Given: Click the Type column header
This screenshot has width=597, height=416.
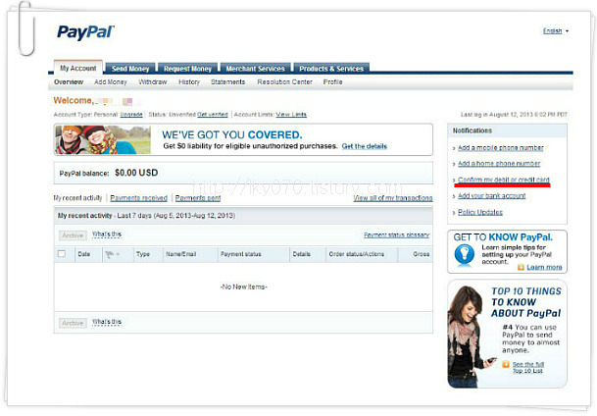Looking at the screenshot, I should coord(143,254).
